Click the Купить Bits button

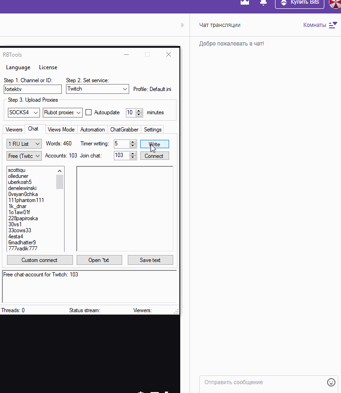coord(300,3)
